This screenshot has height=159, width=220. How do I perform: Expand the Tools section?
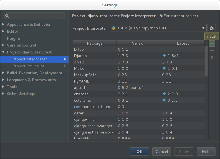[x=3, y=87]
